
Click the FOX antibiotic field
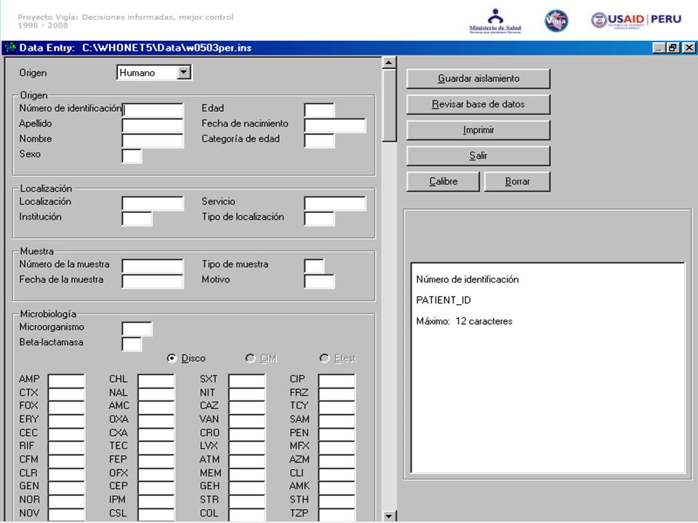(x=66, y=408)
